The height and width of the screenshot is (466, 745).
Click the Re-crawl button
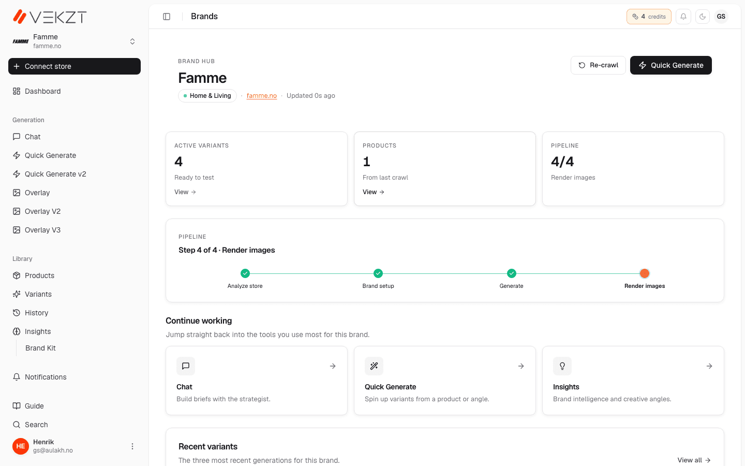598,65
